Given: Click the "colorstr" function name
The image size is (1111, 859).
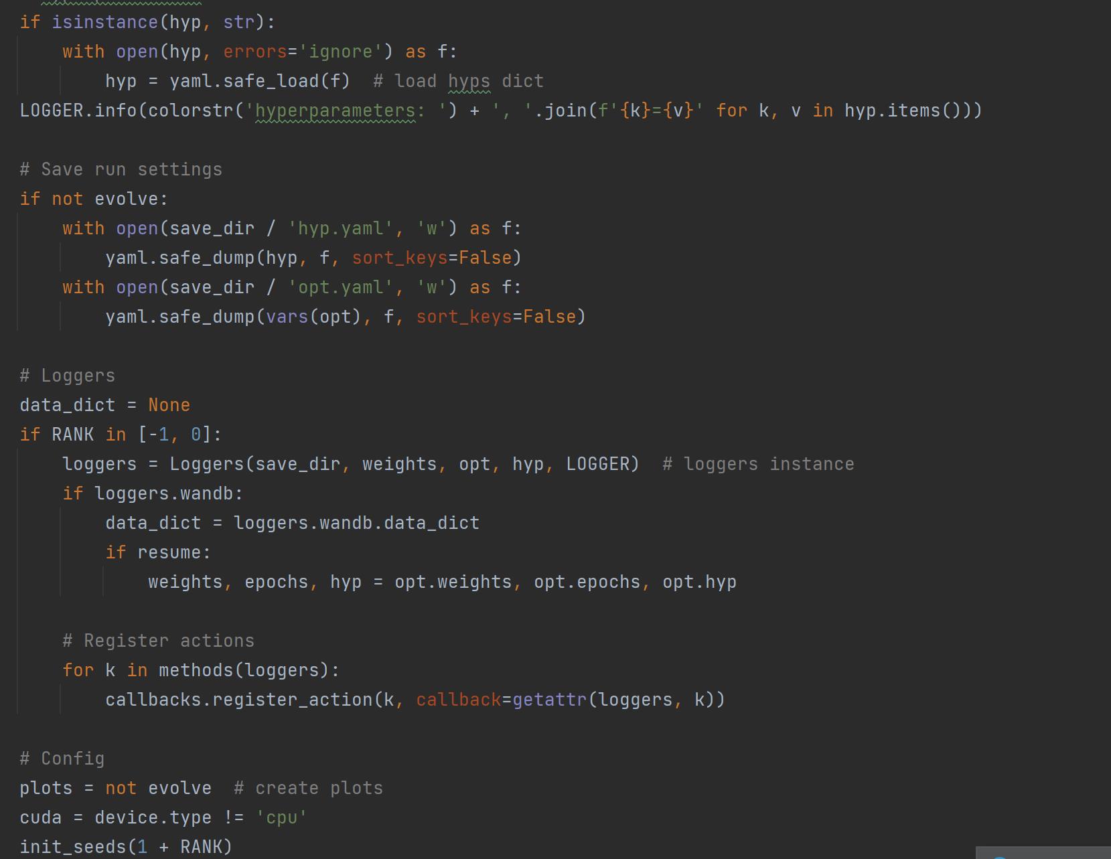Looking at the screenshot, I should [x=191, y=110].
